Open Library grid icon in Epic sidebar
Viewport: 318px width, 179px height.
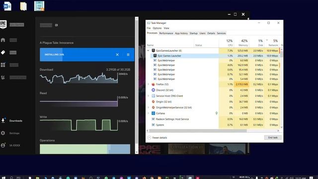[3, 65]
